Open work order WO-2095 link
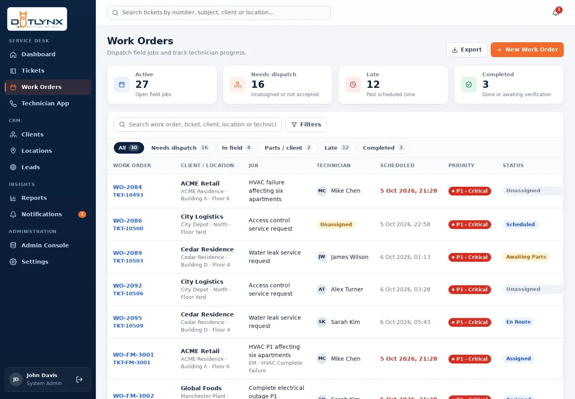The image size is (575, 399). 127,318
